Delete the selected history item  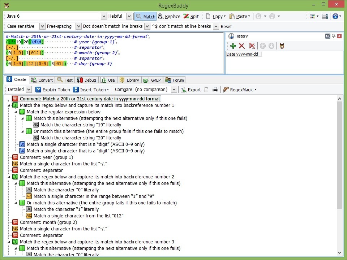pyautogui.click(x=242, y=46)
